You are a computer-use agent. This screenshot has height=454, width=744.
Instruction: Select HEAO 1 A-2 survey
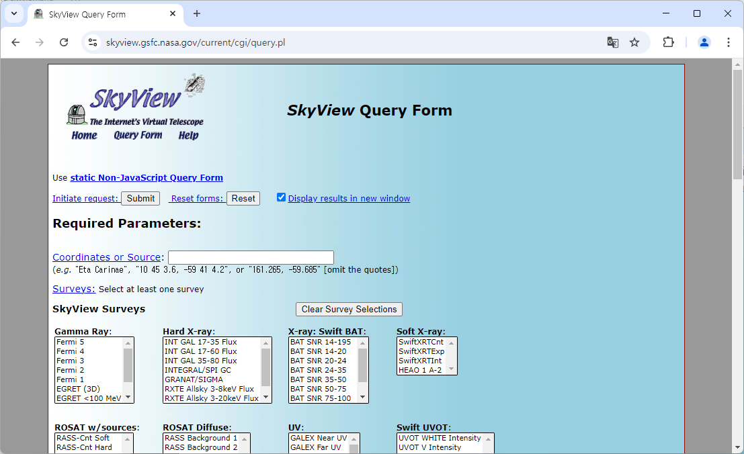click(422, 370)
